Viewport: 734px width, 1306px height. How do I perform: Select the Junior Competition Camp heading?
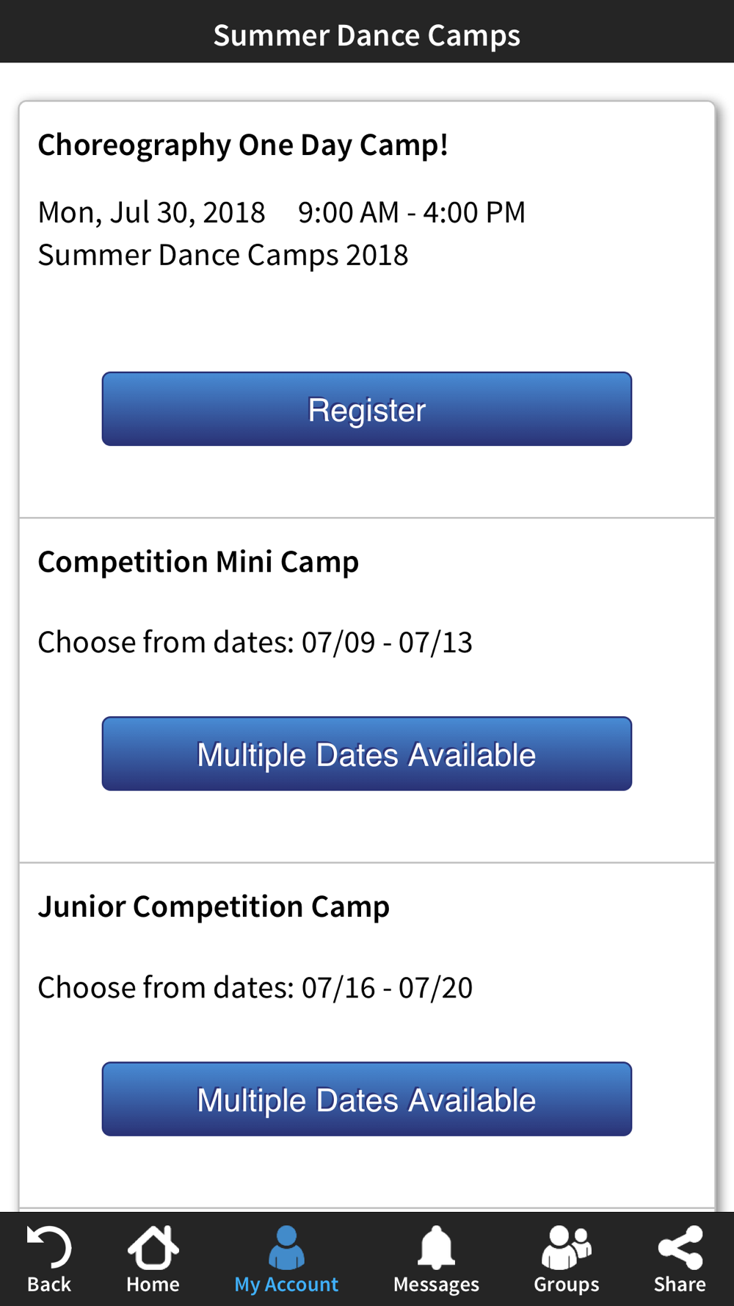(x=214, y=907)
